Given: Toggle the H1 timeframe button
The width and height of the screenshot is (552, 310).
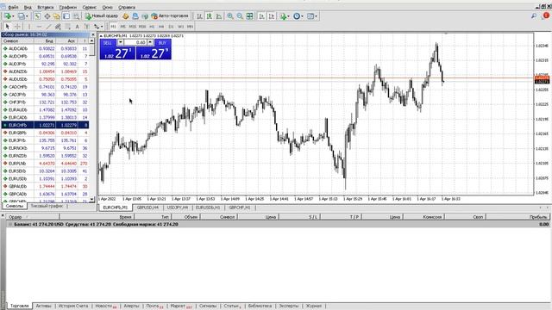Looking at the screenshot, I should tap(152, 27).
